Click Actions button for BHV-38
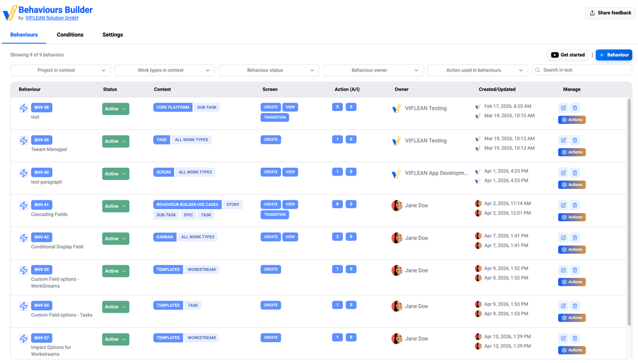Viewport: 638px width, 363px height. click(x=572, y=120)
